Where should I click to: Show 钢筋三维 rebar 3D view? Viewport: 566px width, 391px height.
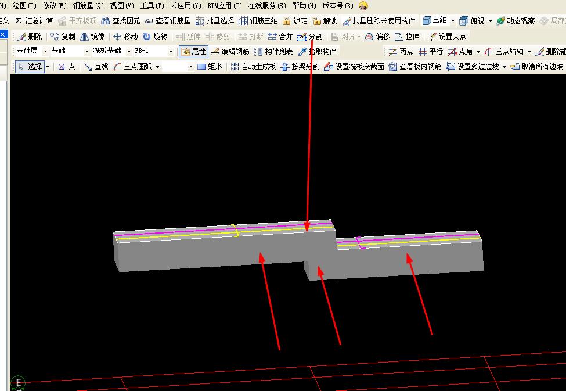258,21
